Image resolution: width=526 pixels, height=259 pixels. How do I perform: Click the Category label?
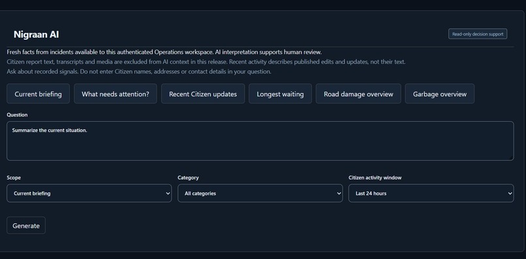click(188, 178)
